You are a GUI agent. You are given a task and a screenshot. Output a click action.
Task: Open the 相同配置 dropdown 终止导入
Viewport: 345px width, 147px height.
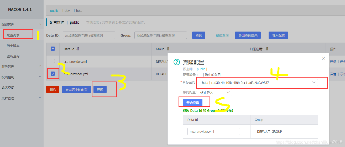[215, 93]
